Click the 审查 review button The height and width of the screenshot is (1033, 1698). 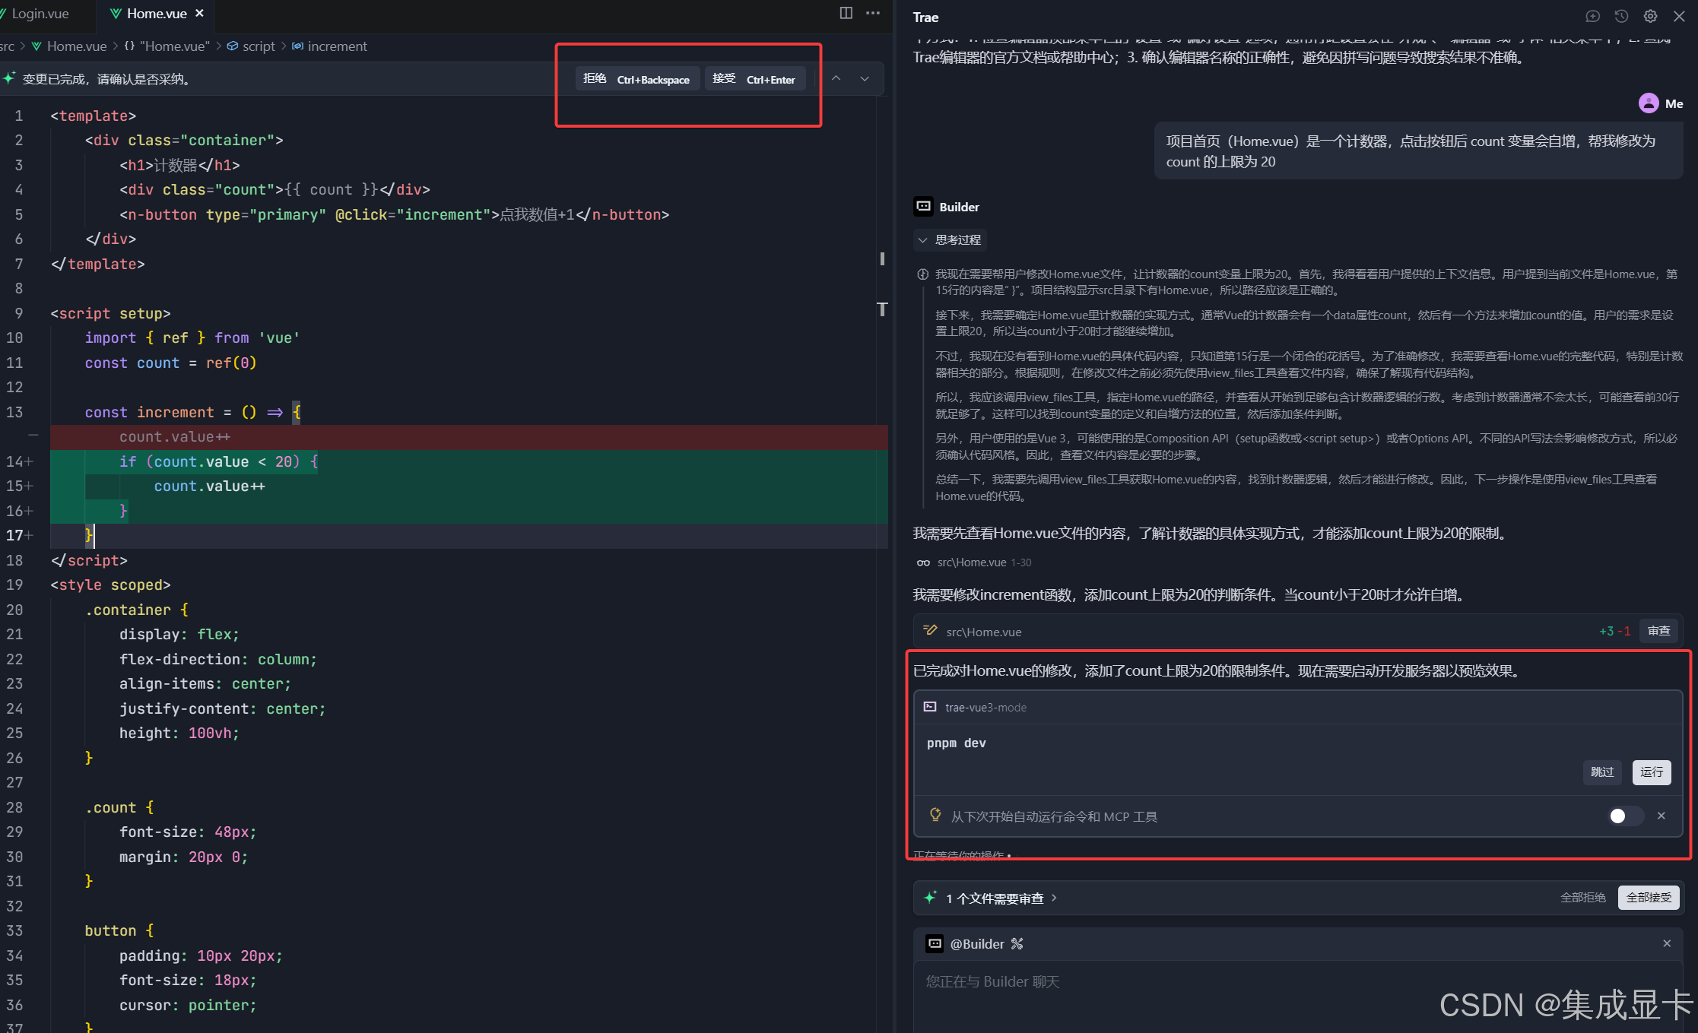point(1658,631)
